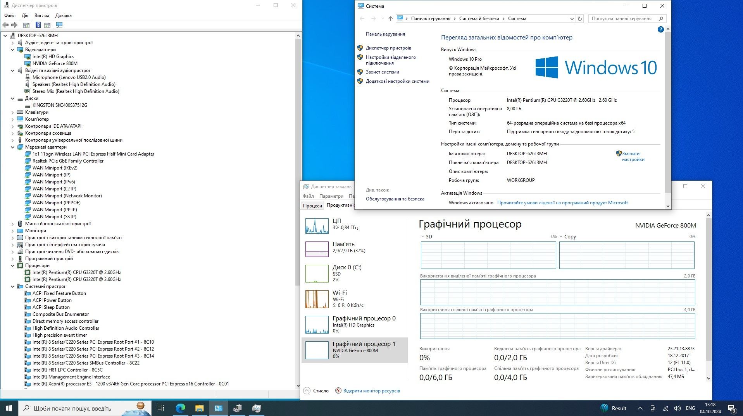Open Параметри menu in Task Manager
The width and height of the screenshot is (743, 416).
pyautogui.click(x=331, y=196)
